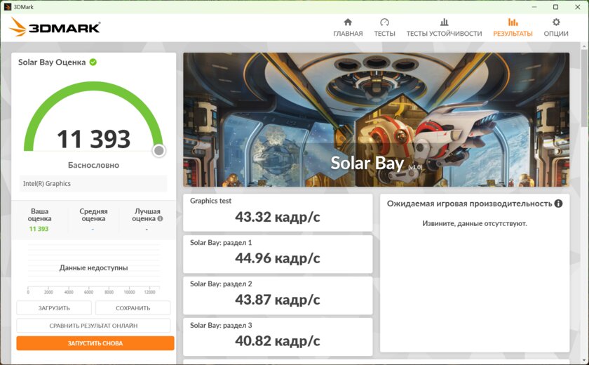
Task: Click the bar chart icon above РЕЗУЛЬТАТЫ
Action: coord(513,22)
